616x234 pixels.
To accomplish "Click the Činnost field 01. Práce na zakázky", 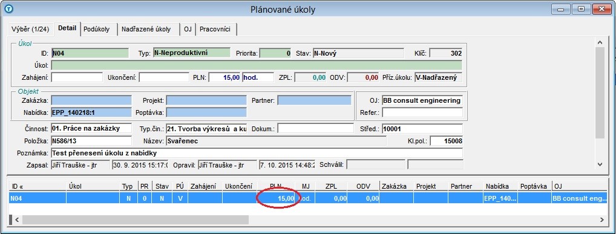I will pos(91,128).
